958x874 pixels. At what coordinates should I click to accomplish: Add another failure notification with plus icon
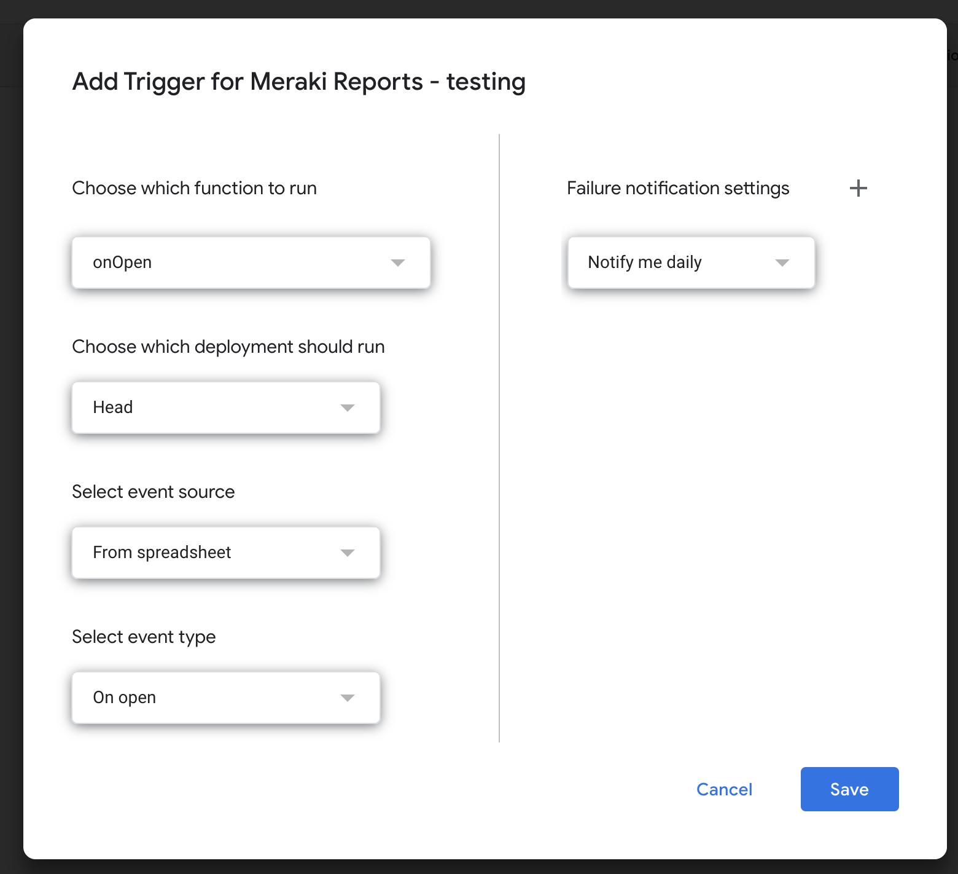(858, 188)
